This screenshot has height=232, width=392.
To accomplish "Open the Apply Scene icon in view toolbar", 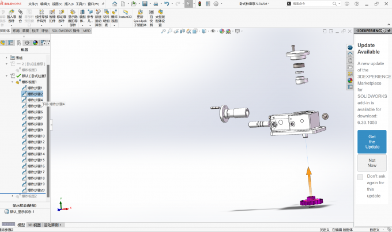I will point(228,31).
